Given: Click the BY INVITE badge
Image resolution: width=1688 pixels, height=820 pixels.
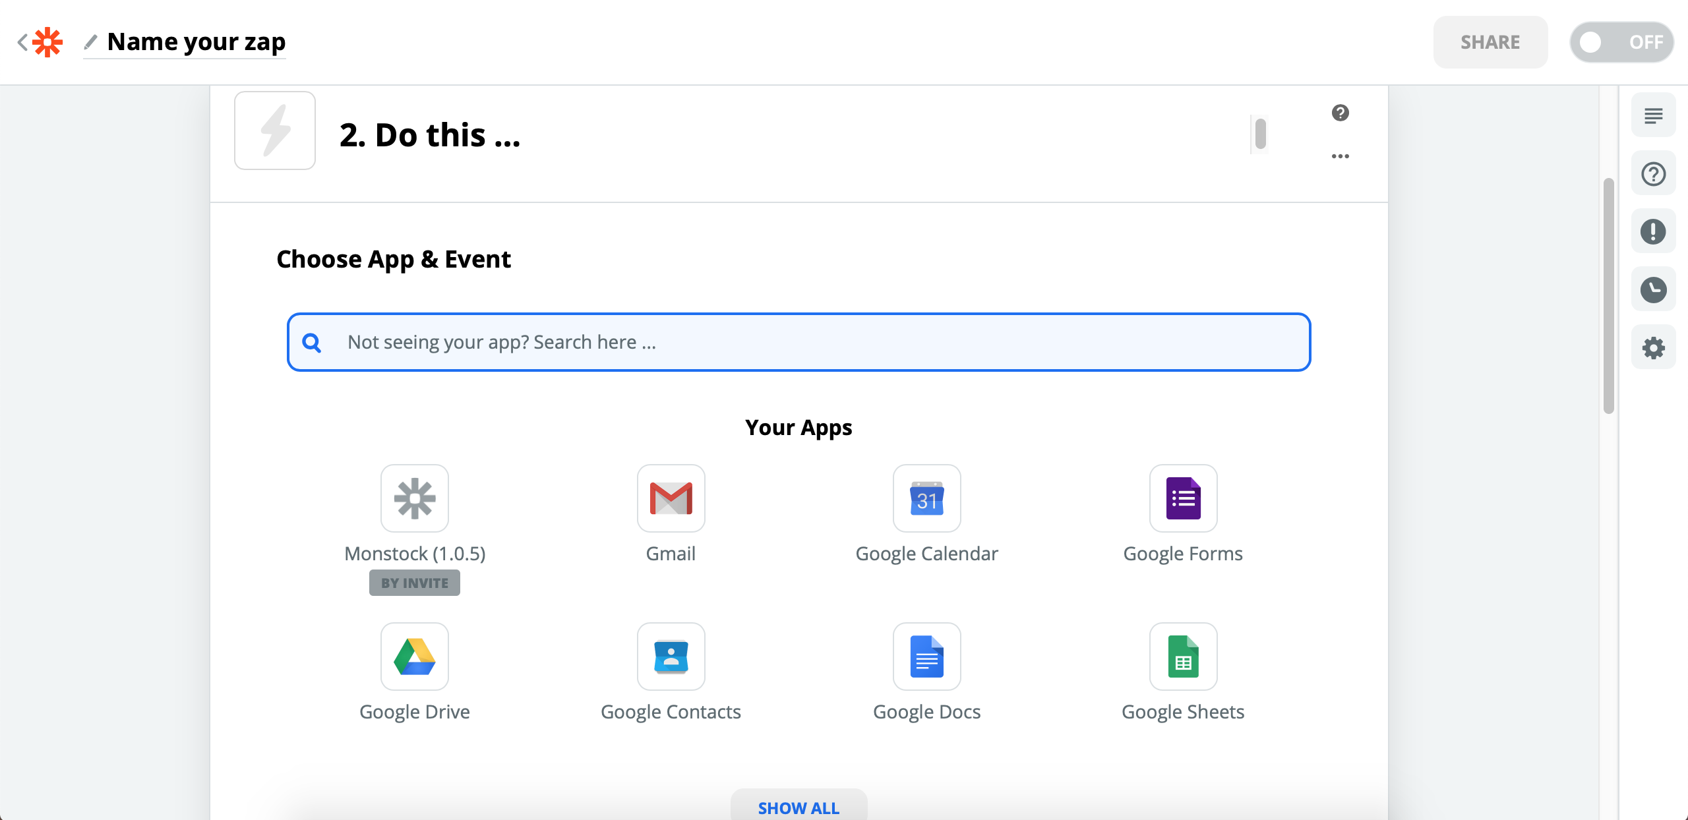Looking at the screenshot, I should (x=415, y=583).
